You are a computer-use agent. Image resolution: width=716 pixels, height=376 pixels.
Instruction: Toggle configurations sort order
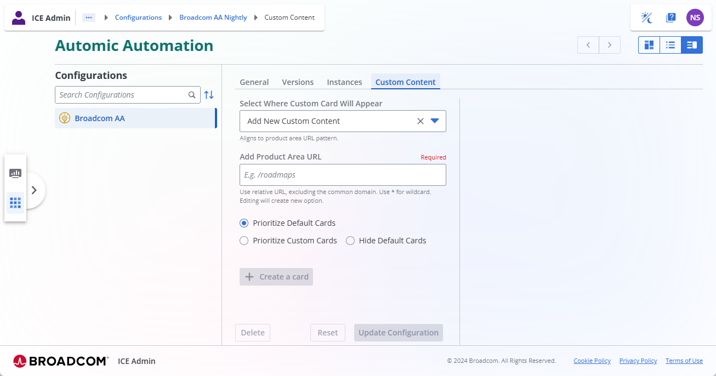pyautogui.click(x=209, y=95)
